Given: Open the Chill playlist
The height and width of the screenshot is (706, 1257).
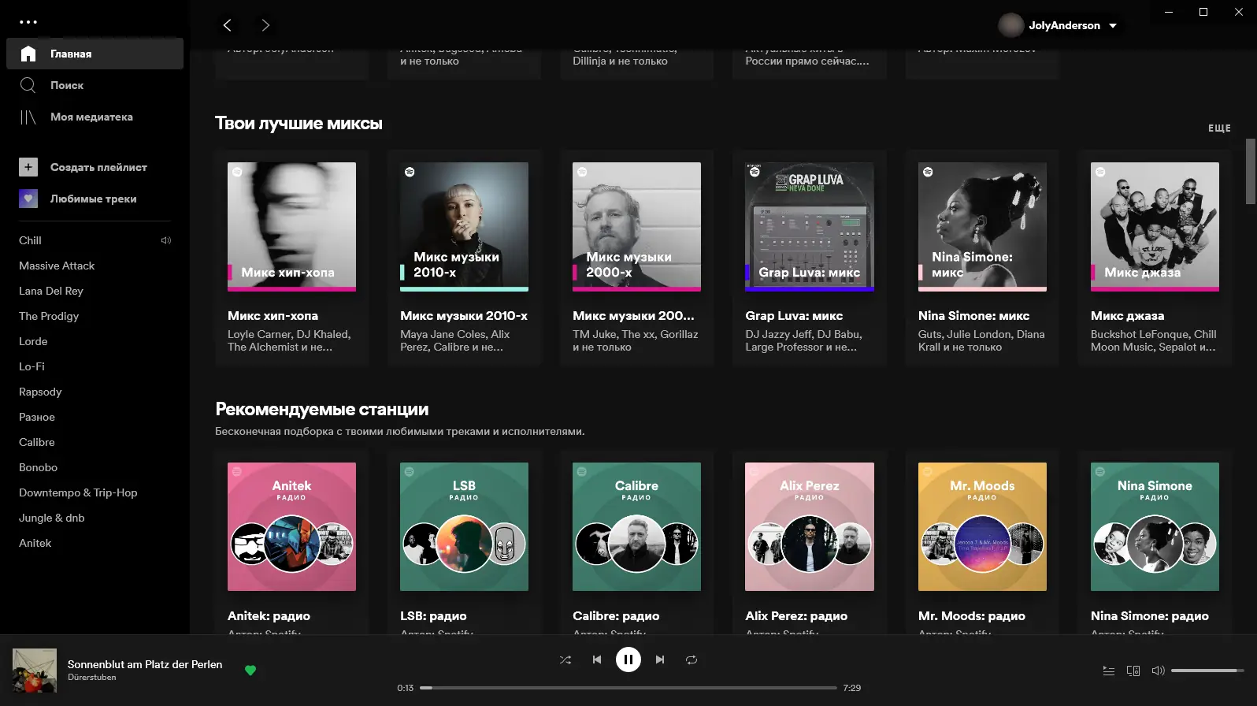Looking at the screenshot, I should tap(30, 240).
